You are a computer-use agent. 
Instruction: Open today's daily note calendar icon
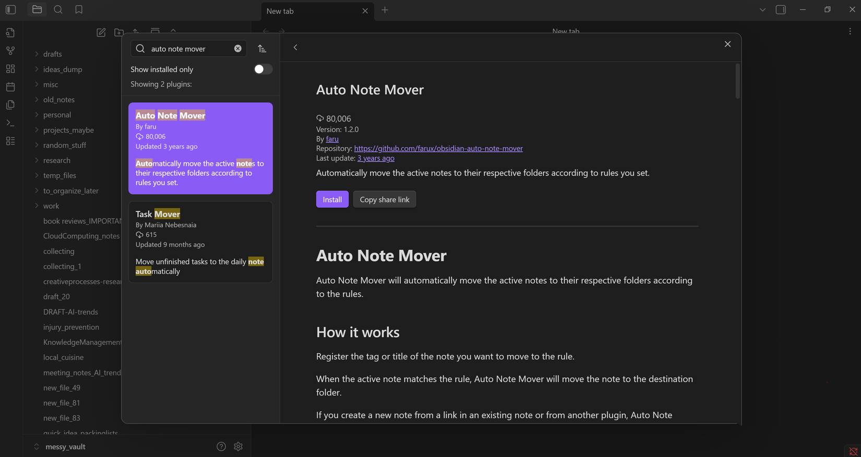[10, 87]
